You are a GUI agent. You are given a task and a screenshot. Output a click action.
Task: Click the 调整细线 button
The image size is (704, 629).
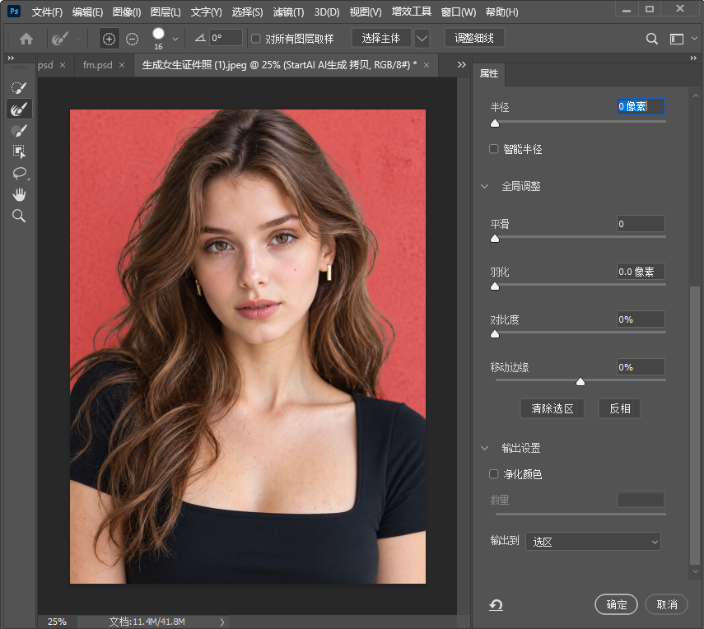point(474,39)
